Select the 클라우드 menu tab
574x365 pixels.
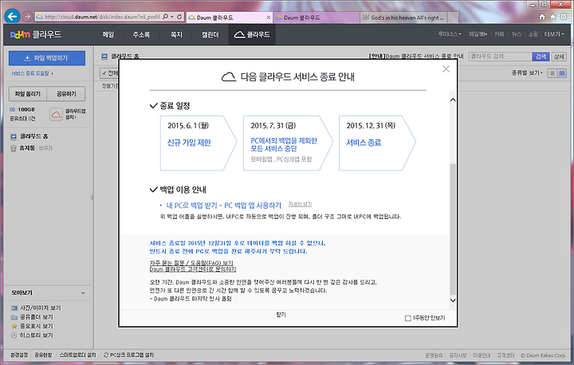point(252,34)
